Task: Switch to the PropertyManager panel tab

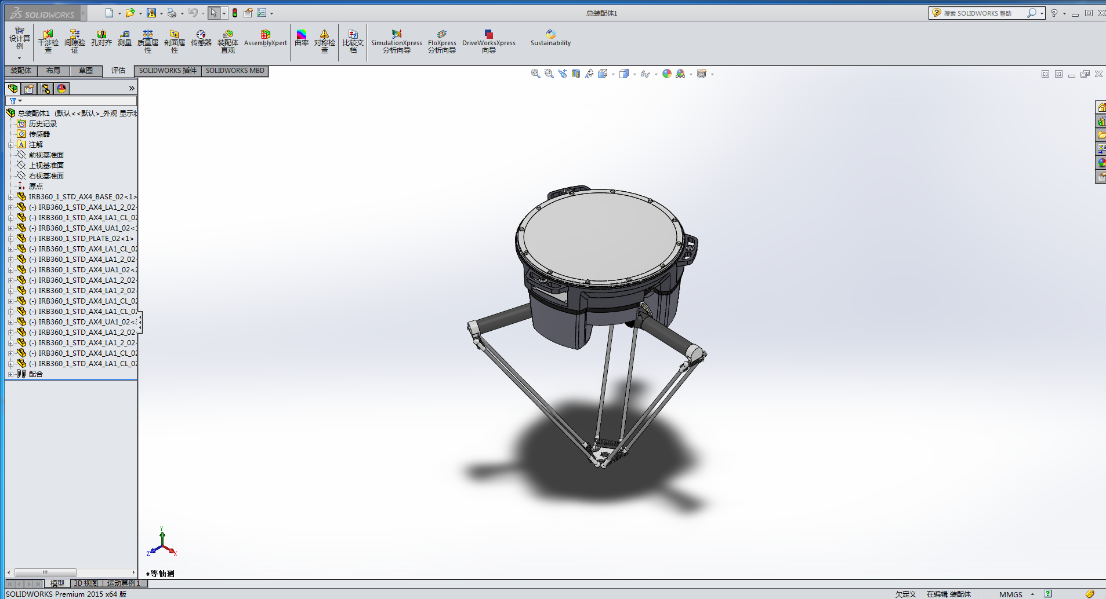Action: pyautogui.click(x=29, y=89)
